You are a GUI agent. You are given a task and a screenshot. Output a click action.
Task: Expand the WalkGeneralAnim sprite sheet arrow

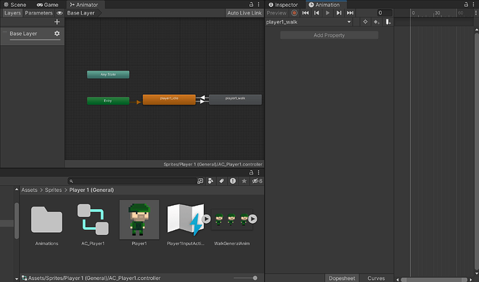253,219
